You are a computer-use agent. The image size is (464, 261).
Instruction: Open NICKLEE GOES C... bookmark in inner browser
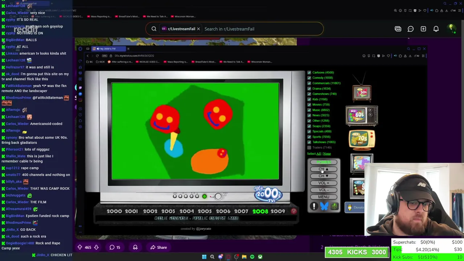(x=147, y=62)
